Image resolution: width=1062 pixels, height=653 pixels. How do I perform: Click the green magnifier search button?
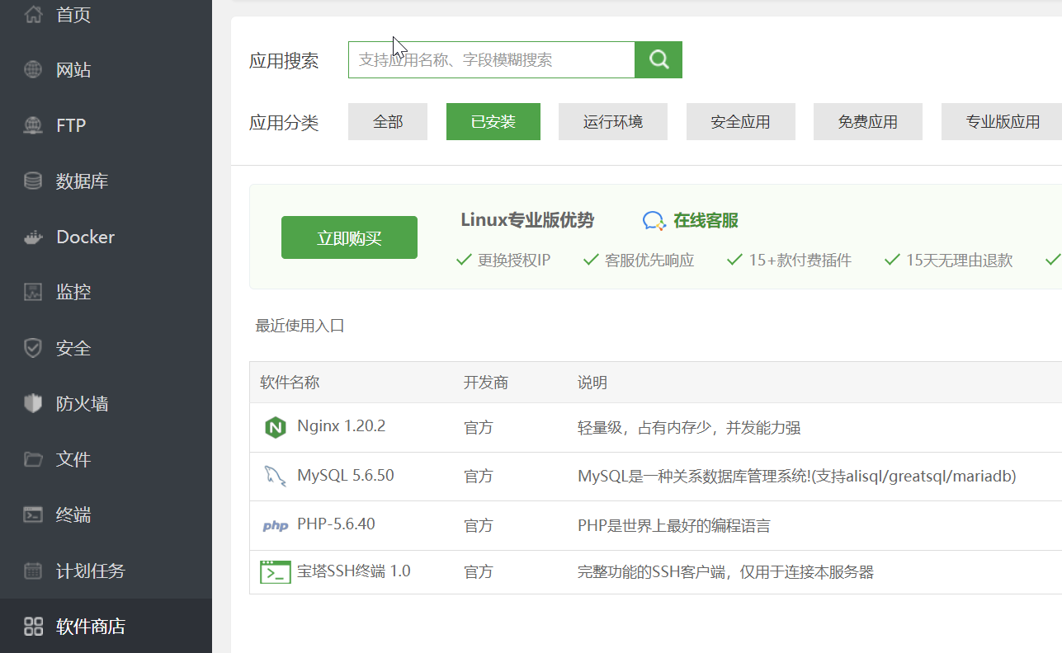(x=658, y=59)
